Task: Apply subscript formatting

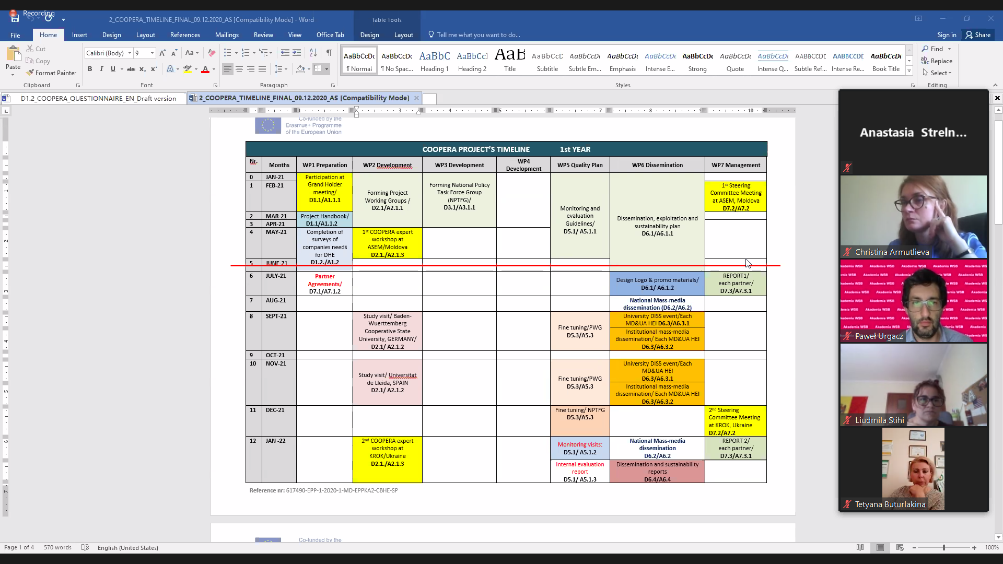Action: point(143,69)
